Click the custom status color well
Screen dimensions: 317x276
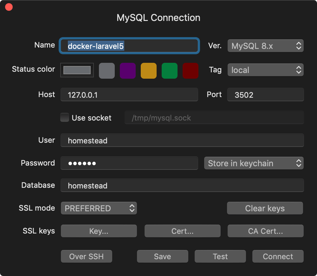[x=77, y=70]
